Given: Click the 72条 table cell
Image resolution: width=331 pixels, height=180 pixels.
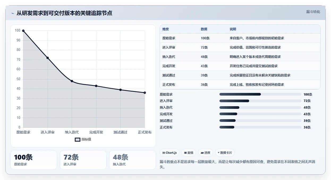Looking at the screenshot, I should (204, 48).
